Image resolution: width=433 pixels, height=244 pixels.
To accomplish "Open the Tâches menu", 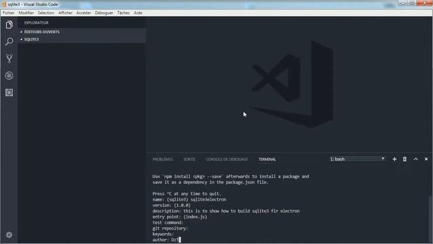I will (x=123, y=13).
